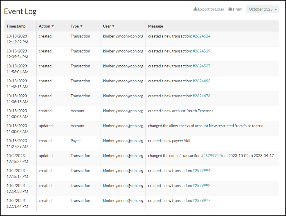The width and height of the screenshot is (286, 216).
Task: Click #2579994 in the changed date message
Action: click(210, 156)
